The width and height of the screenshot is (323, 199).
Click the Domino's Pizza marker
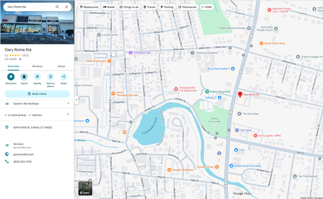pos(216,167)
